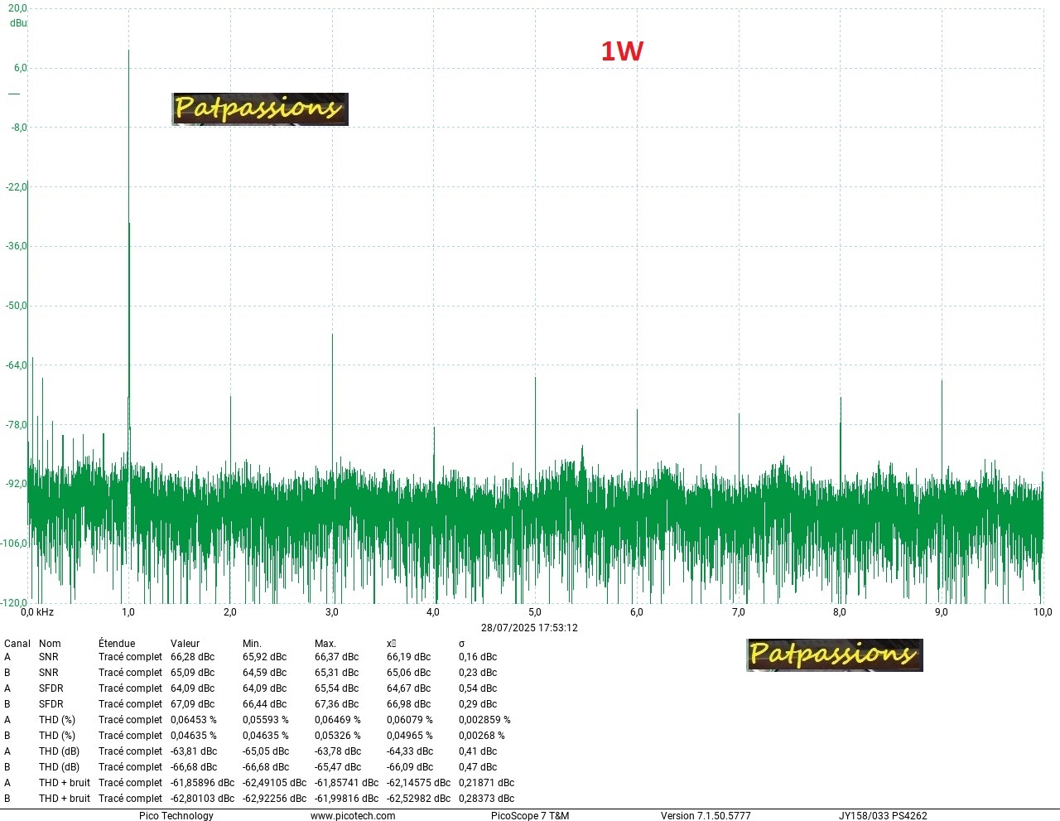Viewport: 1060px width, 821px height.
Task: Click the σ standard deviation column header
Action: (462, 644)
